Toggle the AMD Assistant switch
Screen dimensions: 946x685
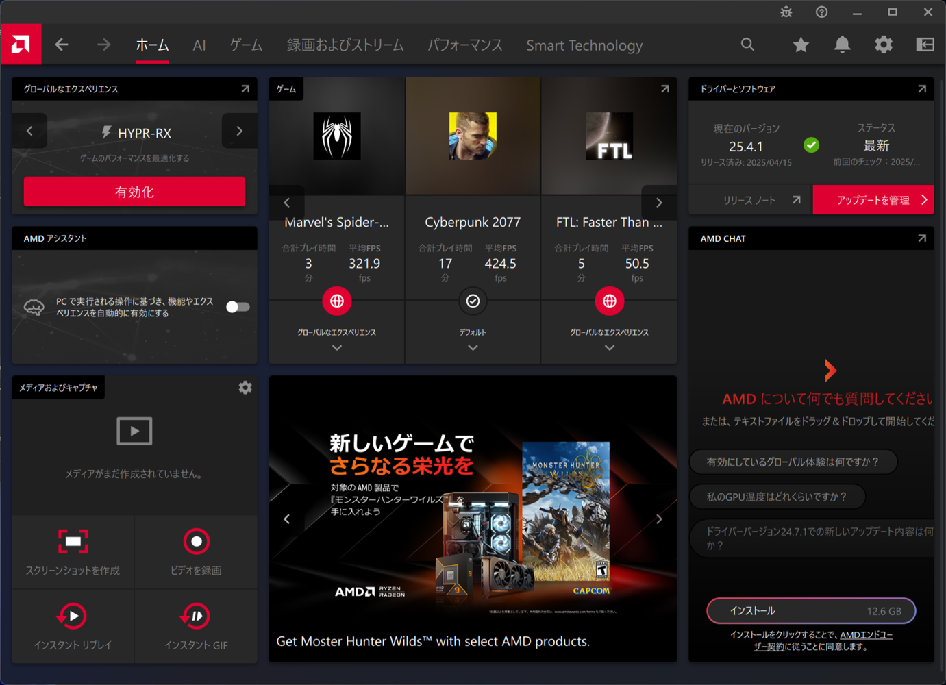tap(238, 307)
